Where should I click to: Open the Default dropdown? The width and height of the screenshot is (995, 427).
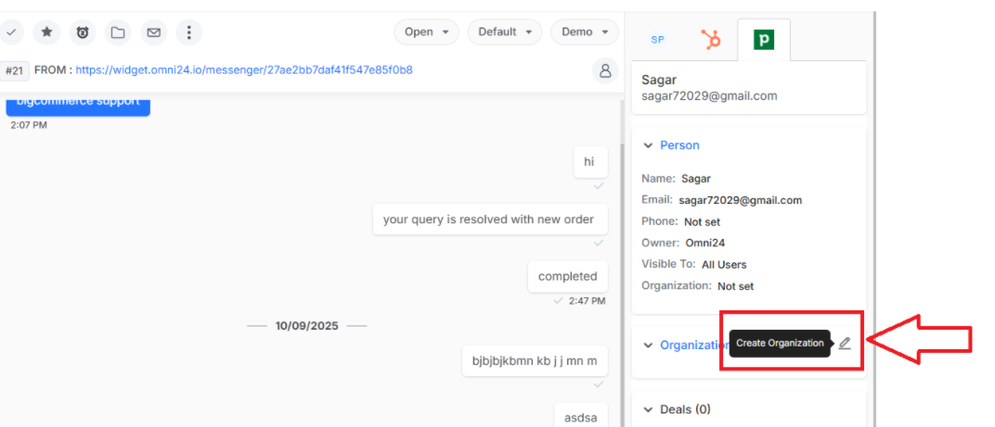coord(505,31)
